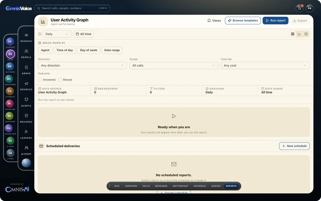Open the Admin sliders section
This screenshot has height=201, width=321.
coord(26,70)
